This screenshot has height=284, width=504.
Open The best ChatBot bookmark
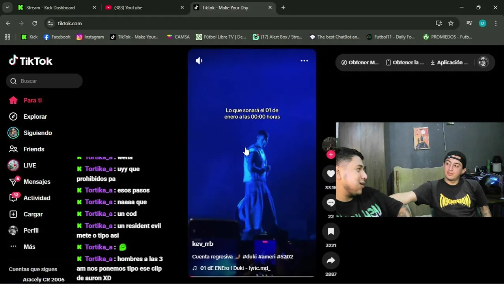click(335, 37)
